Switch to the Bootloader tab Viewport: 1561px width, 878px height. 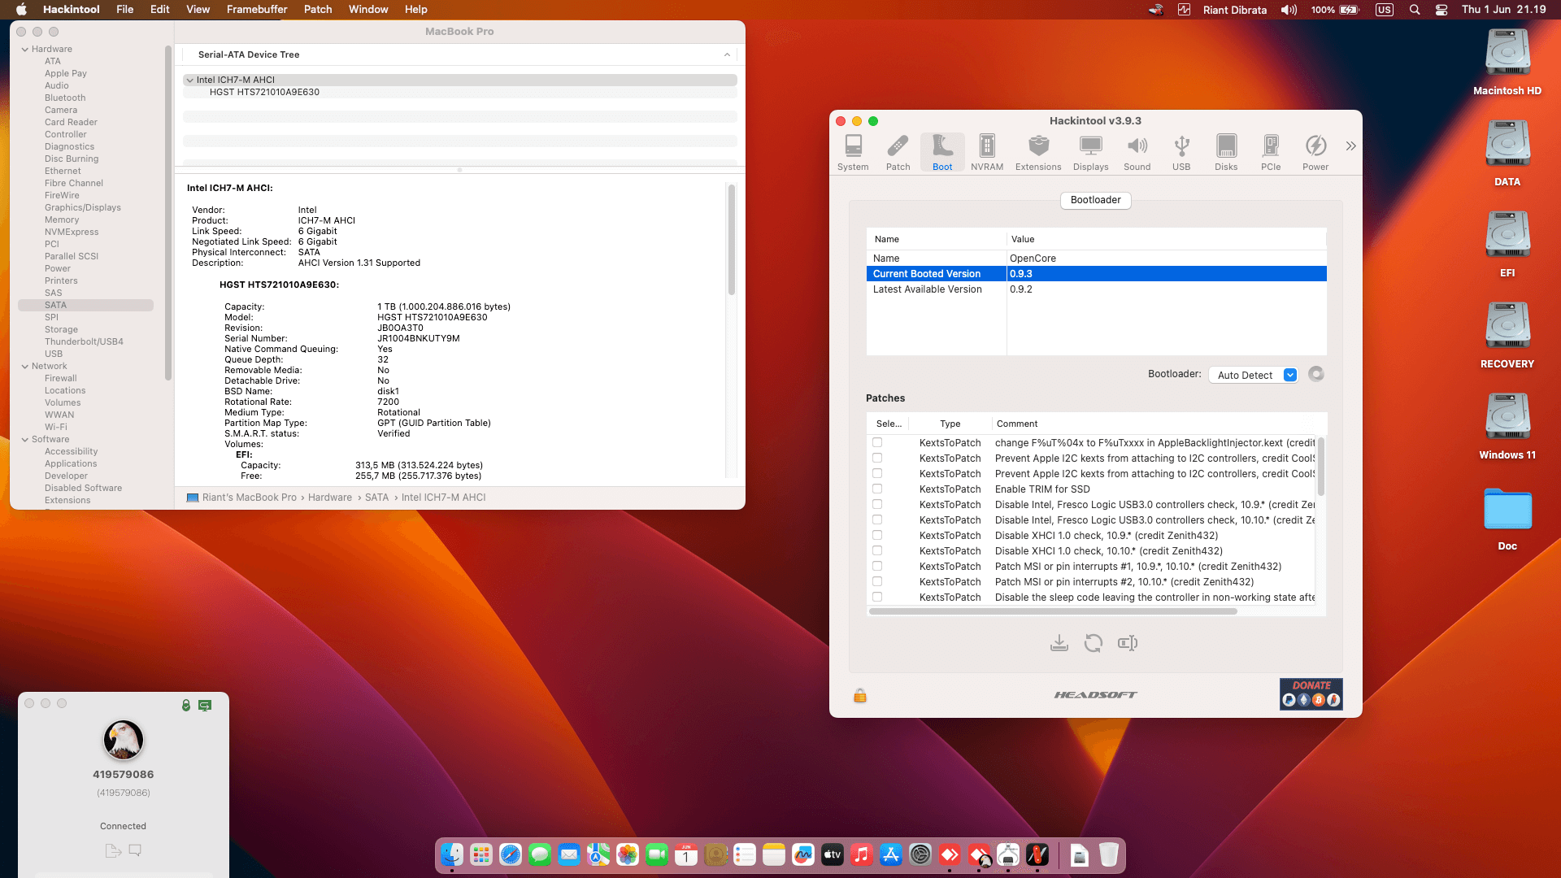(x=1095, y=200)
